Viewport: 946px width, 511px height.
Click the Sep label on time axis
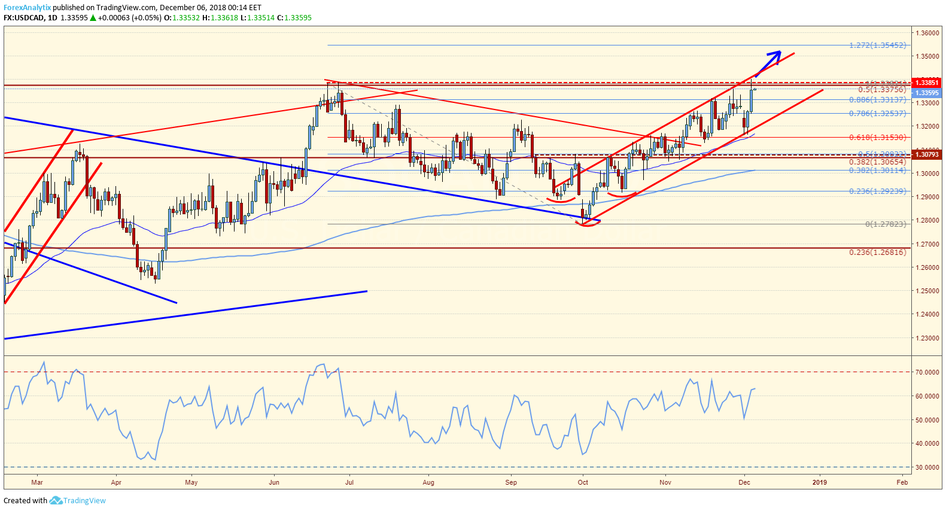tap(511, 482)
